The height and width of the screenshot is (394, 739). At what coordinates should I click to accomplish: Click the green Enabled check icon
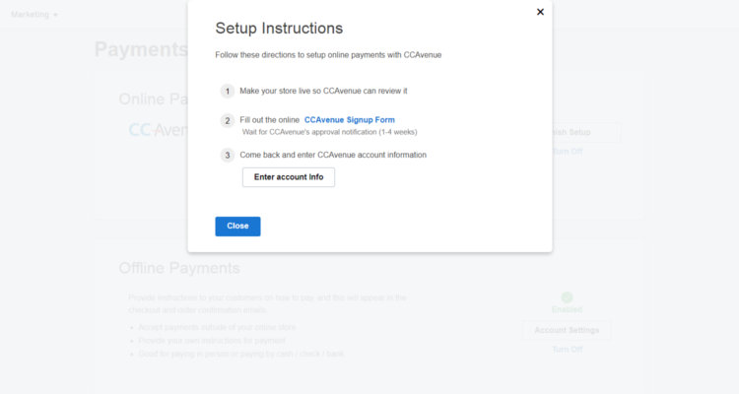pyautogui.click(x=567, y=296)
